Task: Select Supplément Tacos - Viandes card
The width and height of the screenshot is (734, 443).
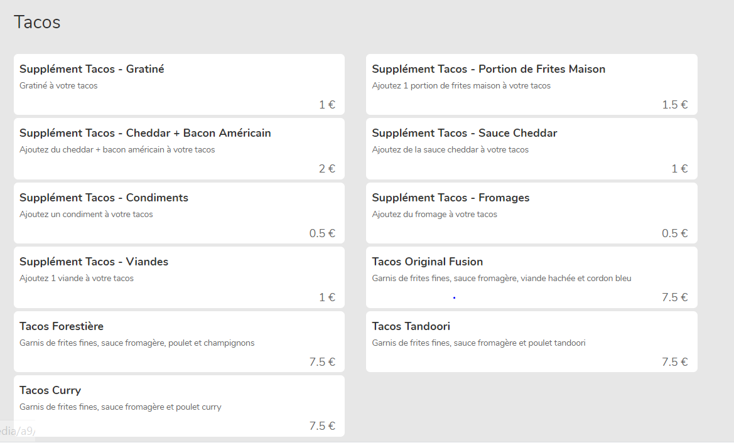Action: tap(179, 277)
